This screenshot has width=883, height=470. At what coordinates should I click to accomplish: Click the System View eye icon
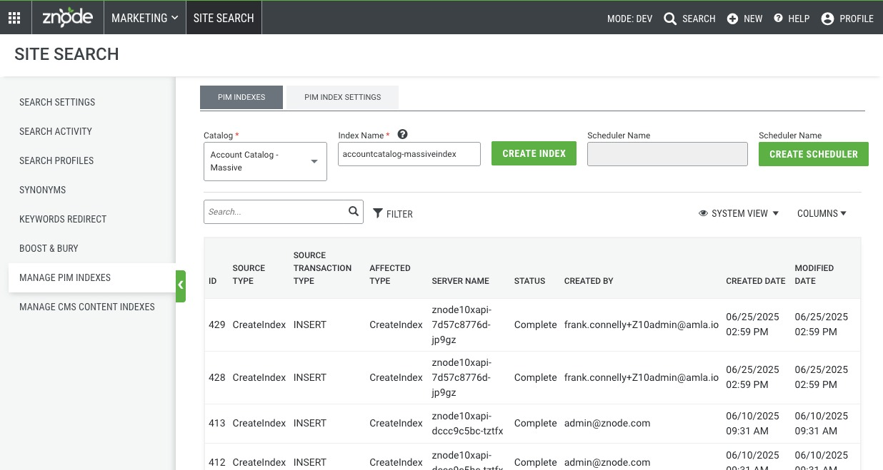[x=703, y=213]
